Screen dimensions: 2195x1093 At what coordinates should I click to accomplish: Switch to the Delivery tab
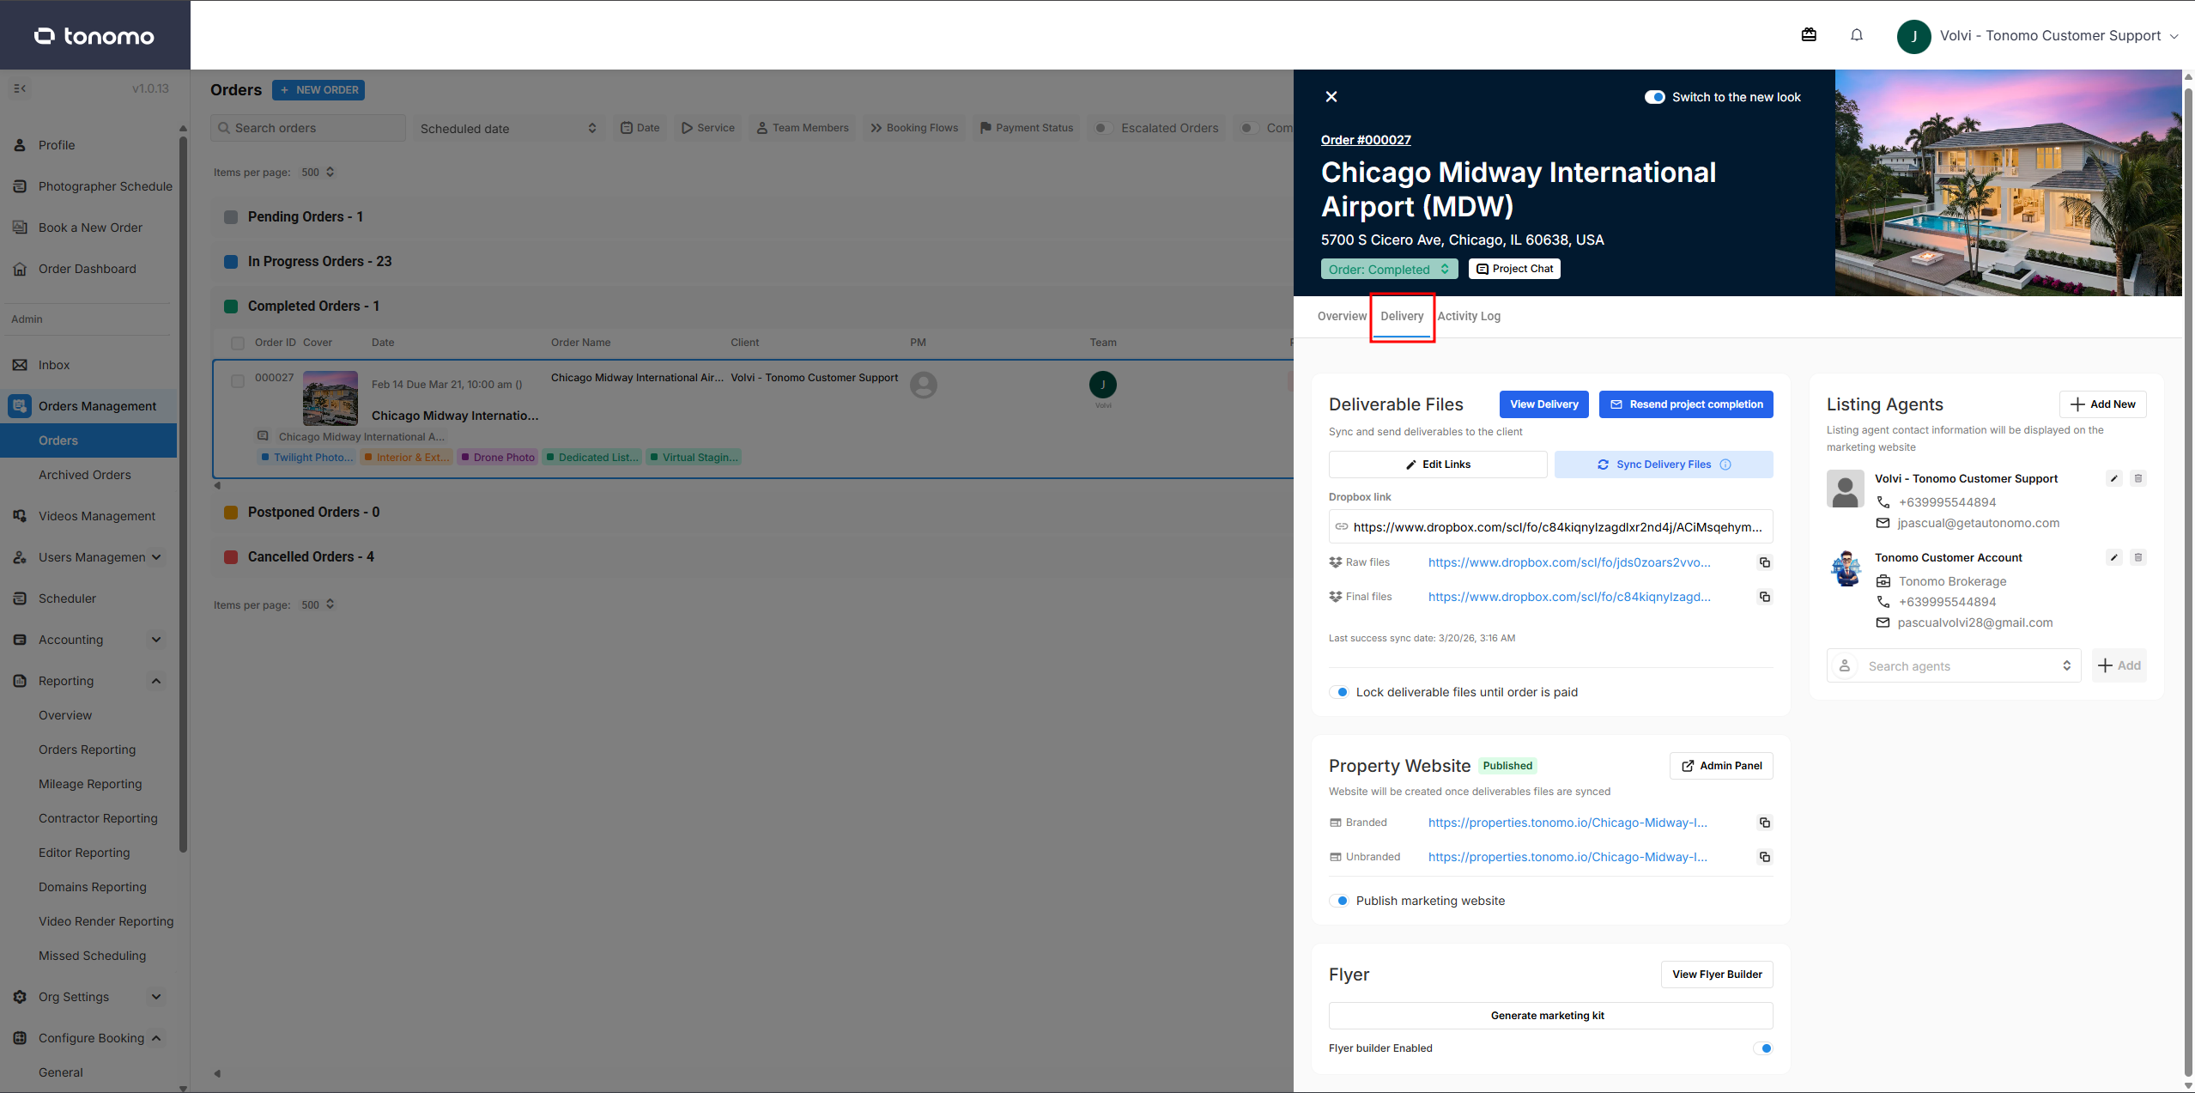coord(1402,316)
